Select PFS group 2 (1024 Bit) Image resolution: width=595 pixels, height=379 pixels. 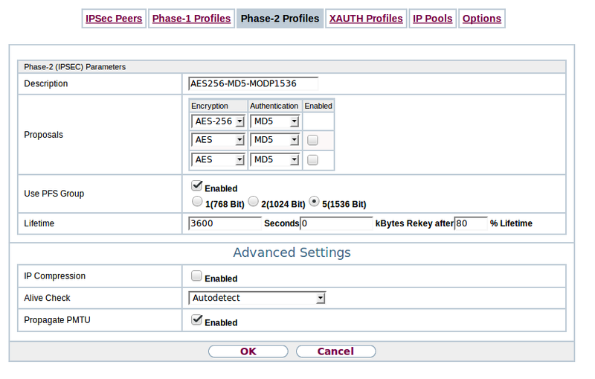pos(253,202)
